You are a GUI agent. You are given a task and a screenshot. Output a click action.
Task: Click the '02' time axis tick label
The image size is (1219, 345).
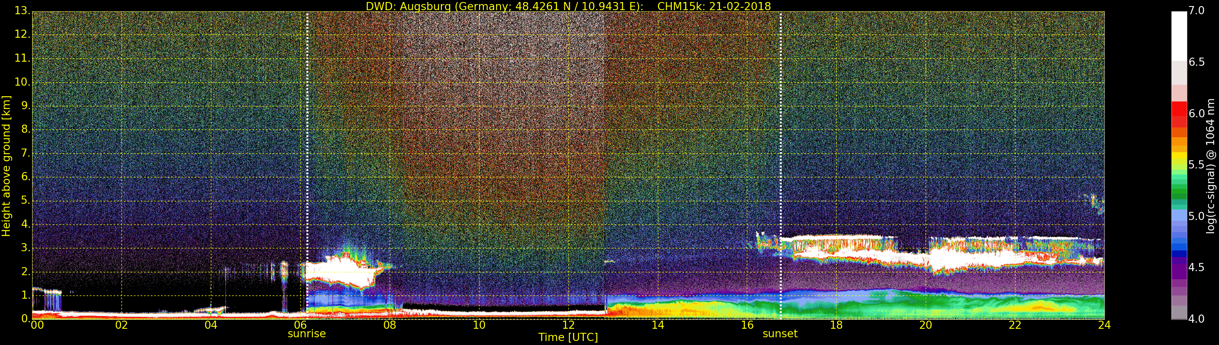(121, 325)
